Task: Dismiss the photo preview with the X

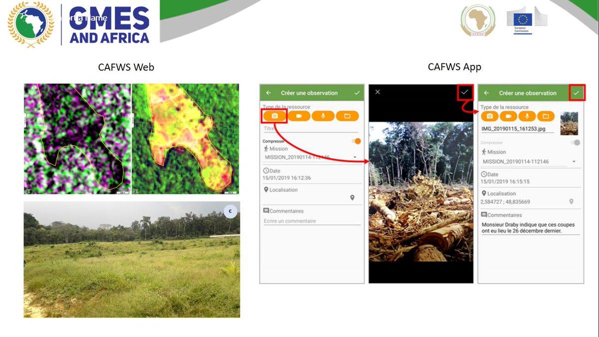Action: pos(377,92)
